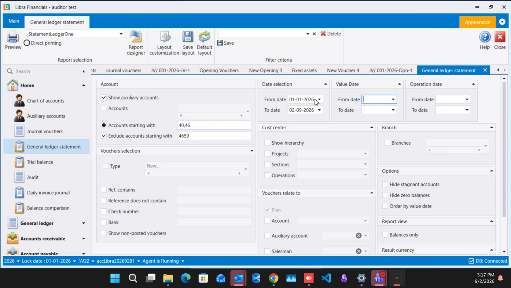Switch to the Main ribbon tab
511x288 pixels.
click(14, 21)
